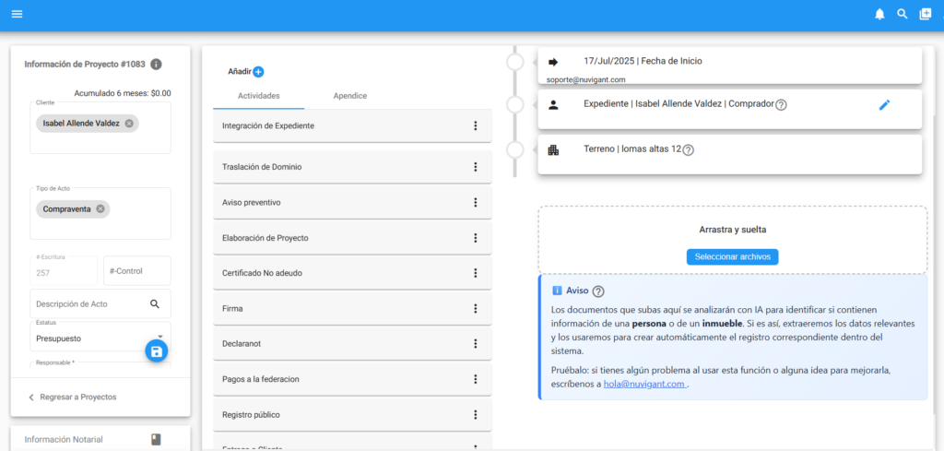Image resolution: width=944 pixels, height=451 pixels.
Task: Click the blue plus icon next to Añadir
Action: click(x=258, y=72)
